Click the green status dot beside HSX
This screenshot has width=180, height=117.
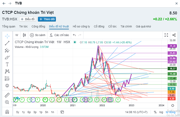coord(75,42)
